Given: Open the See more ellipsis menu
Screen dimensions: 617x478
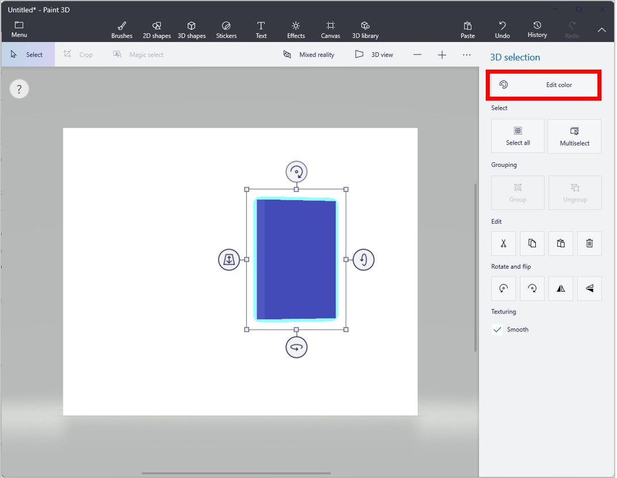Looking at the screenshot, I should 467,54.
